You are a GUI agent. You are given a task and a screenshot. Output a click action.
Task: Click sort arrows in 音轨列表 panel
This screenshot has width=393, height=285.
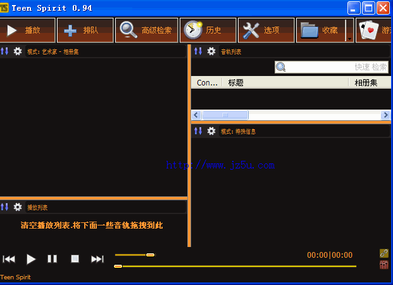click(198, 51)
